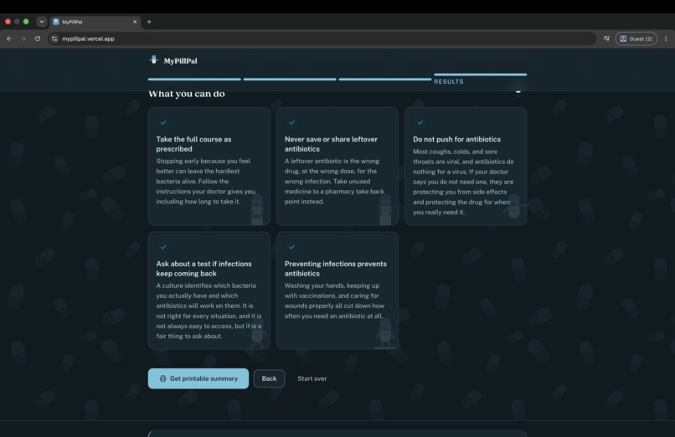Click the Get printable summary button
The image size is (675, 437).
[198, 378]
